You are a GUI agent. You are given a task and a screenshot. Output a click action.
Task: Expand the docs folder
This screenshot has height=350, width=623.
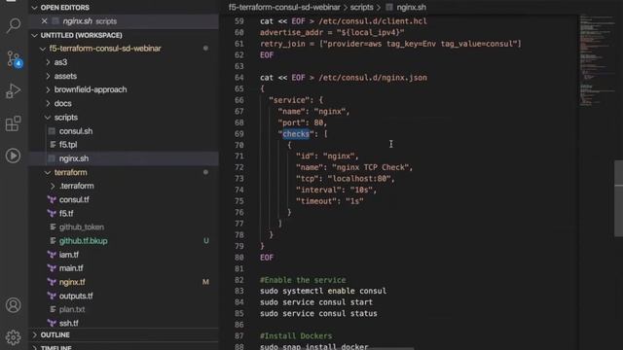(48, 104)
